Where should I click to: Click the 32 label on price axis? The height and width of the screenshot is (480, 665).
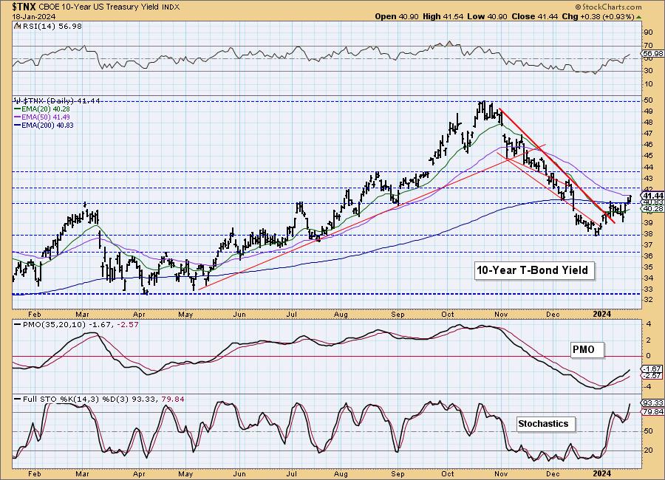click(x=649, y=300)
